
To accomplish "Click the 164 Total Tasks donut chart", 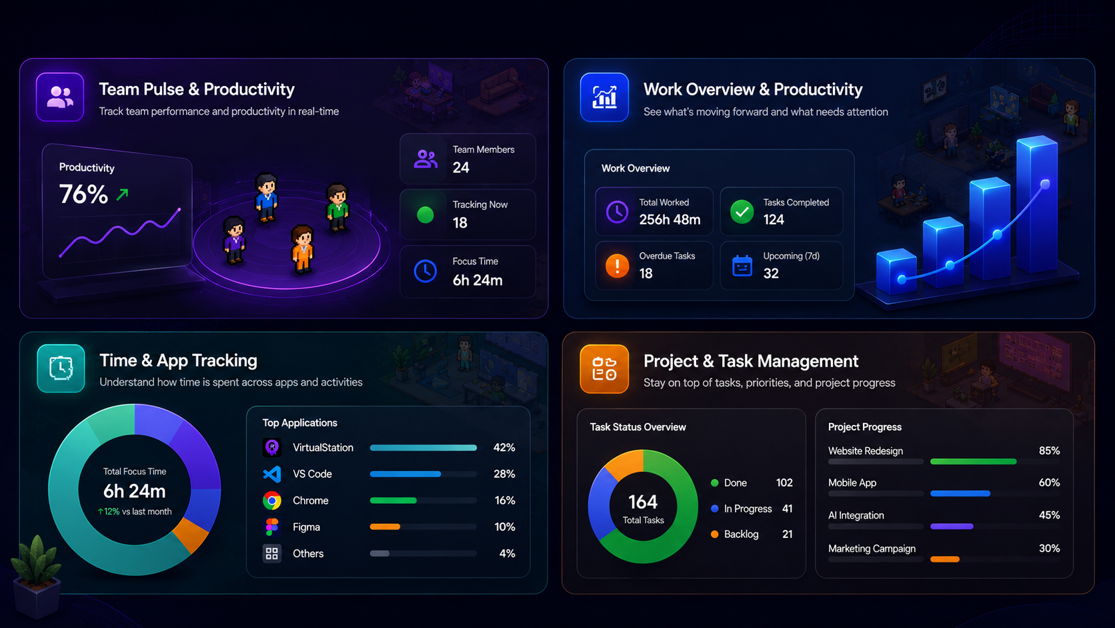I will [x=643, y=507].
